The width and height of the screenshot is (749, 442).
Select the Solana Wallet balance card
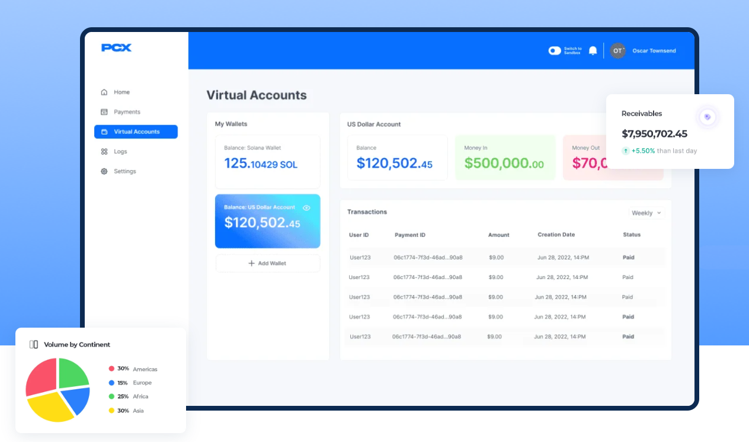pos(268,162)
